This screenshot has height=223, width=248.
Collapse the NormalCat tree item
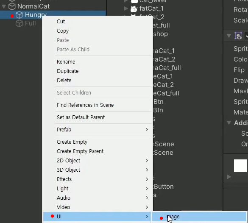[4, 6]
